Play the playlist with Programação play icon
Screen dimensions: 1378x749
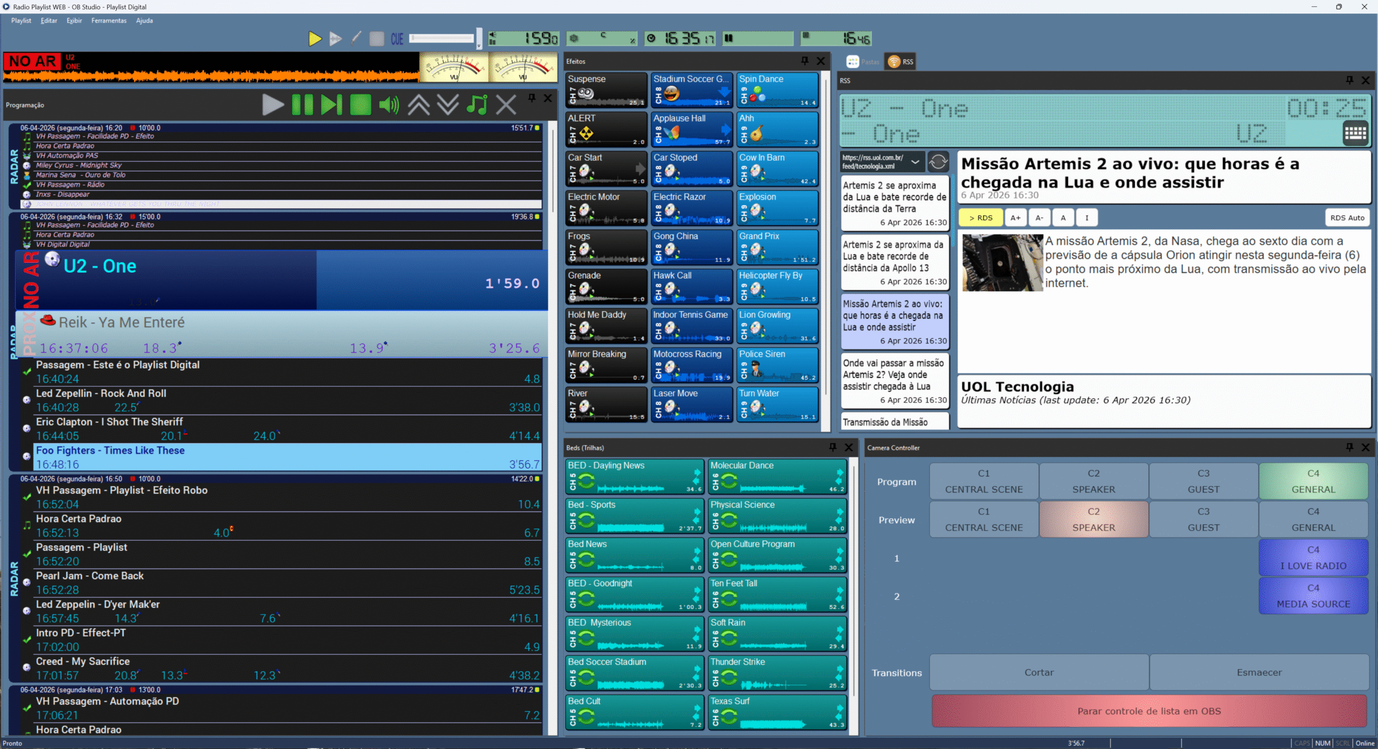pos(273,104)
